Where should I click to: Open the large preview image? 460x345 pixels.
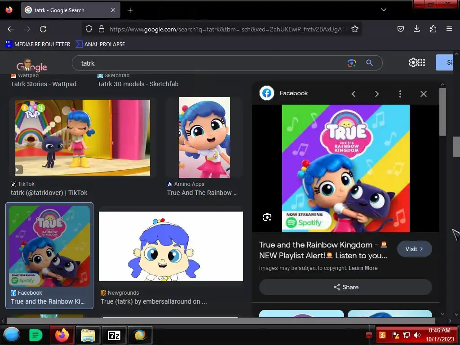pos(346,168)
